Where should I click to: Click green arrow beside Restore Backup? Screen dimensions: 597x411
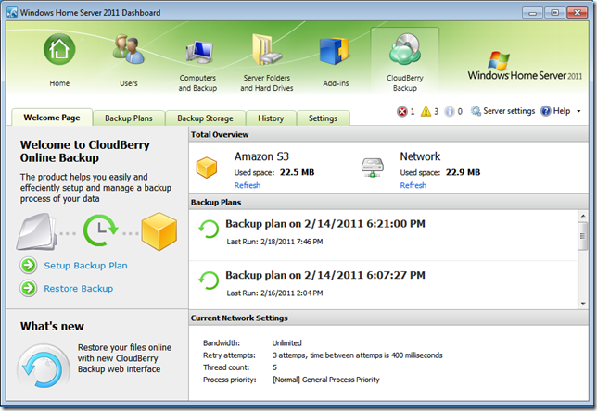click(x=29, y=288)
